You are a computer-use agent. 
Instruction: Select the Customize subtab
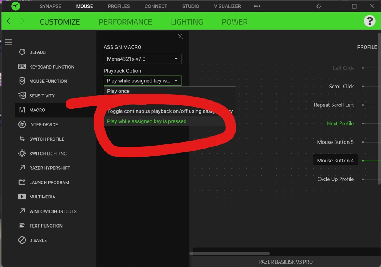[60, 22]
